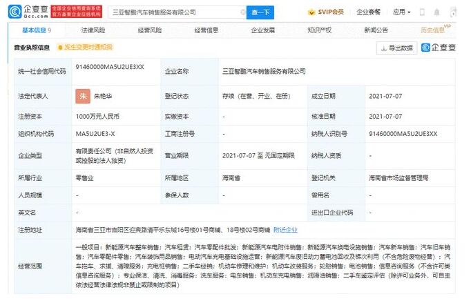471x303 pixels.
Task: Clear the search box with the X icon
Action: coord(242,12)
